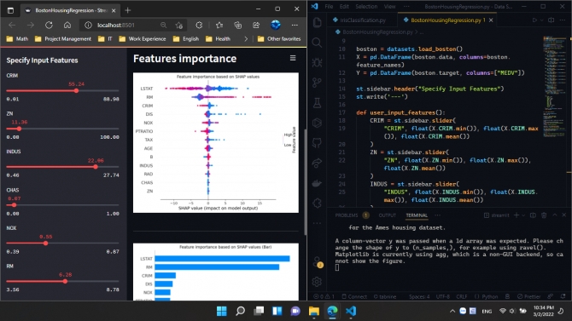Open Project Management bookmarks folder
Screen dimensions: 572x321
(62, 38)
